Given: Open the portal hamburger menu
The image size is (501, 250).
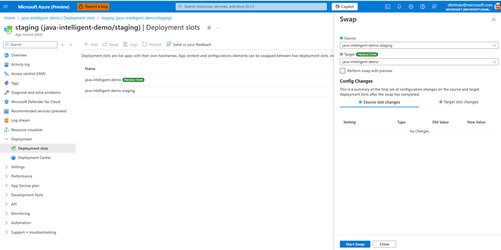Looking at the screenshot, I should point(6,7).
